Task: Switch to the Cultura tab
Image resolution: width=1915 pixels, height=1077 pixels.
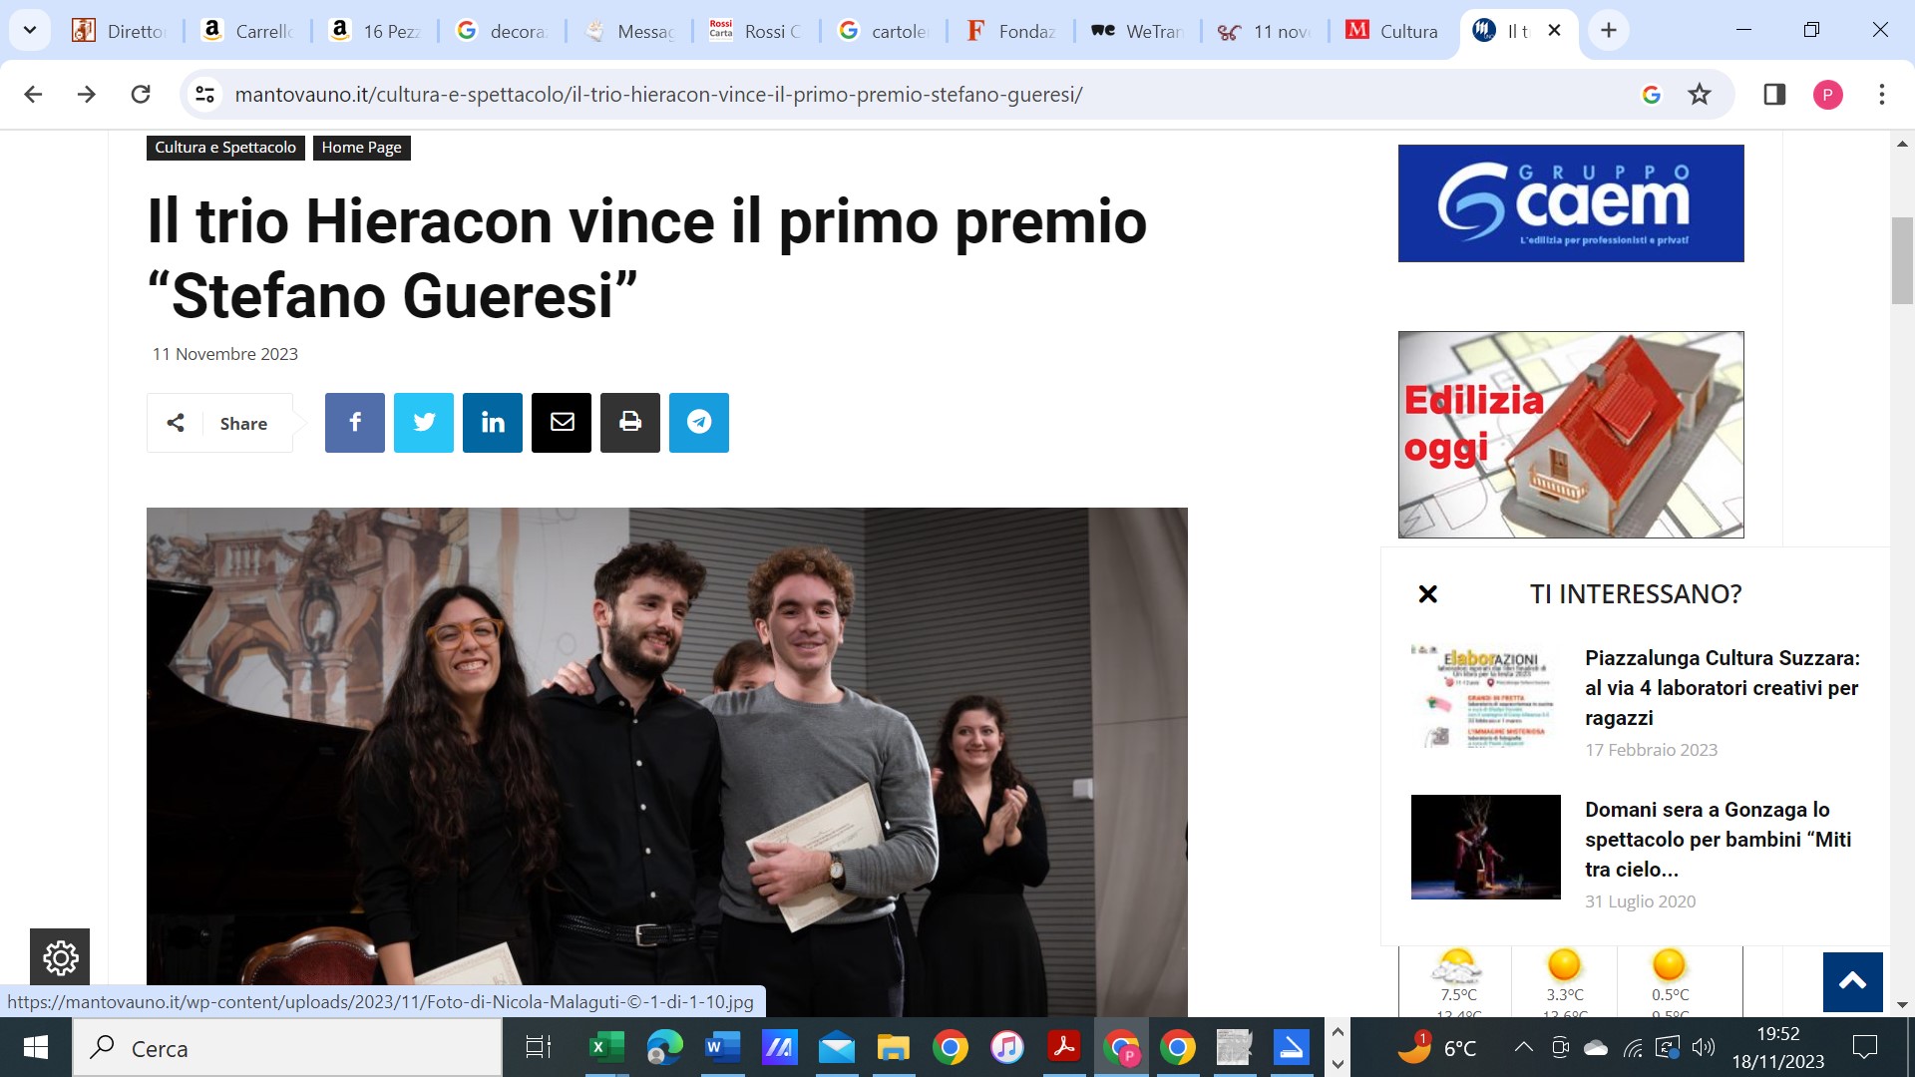Action: point(1393,31)
